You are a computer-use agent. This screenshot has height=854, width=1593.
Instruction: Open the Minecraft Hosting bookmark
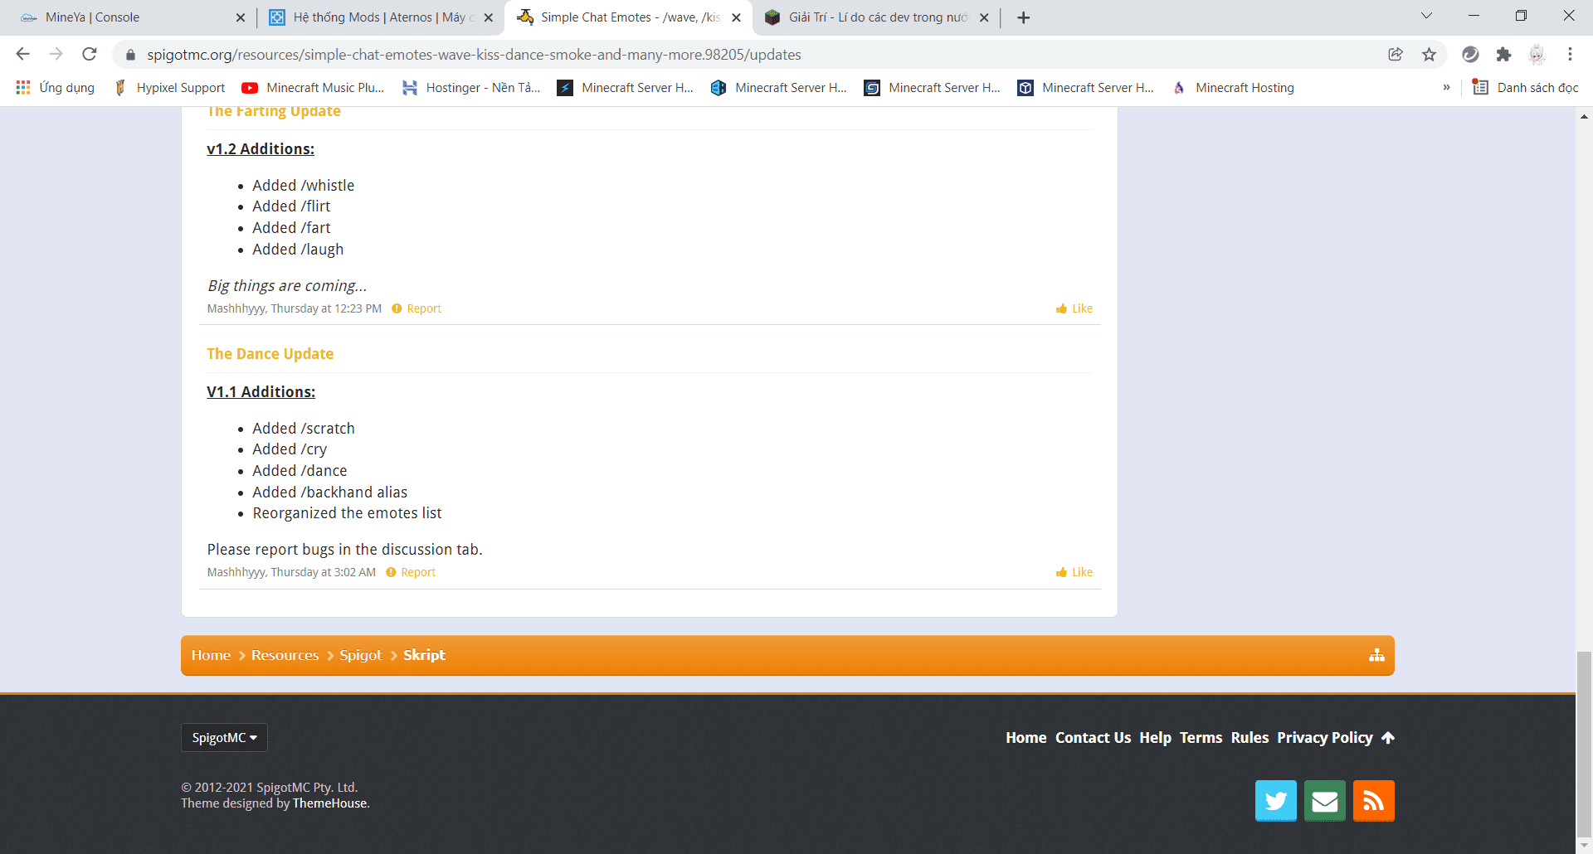(1233, 88)
